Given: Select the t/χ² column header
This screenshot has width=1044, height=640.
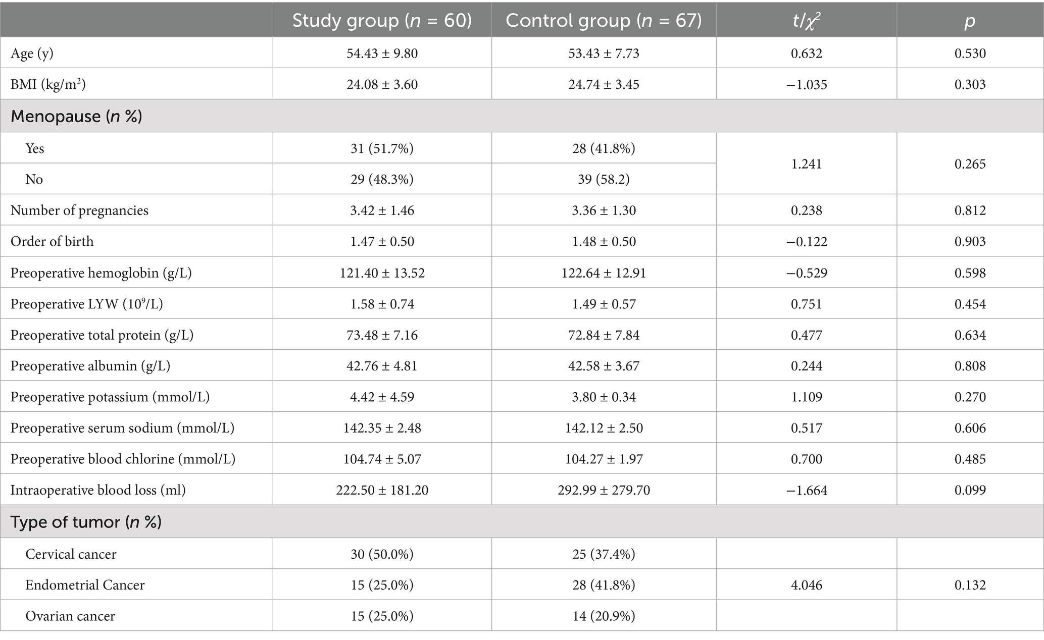Looking at the screenshot, I should (x=806, y=20).
